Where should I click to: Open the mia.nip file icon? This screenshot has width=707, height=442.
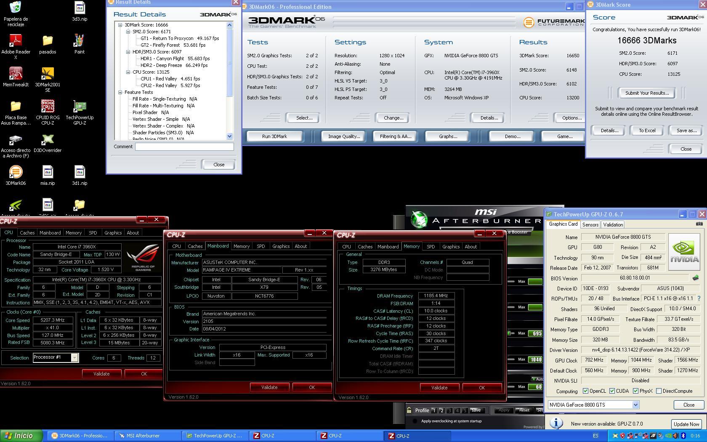tap(48, 176)
